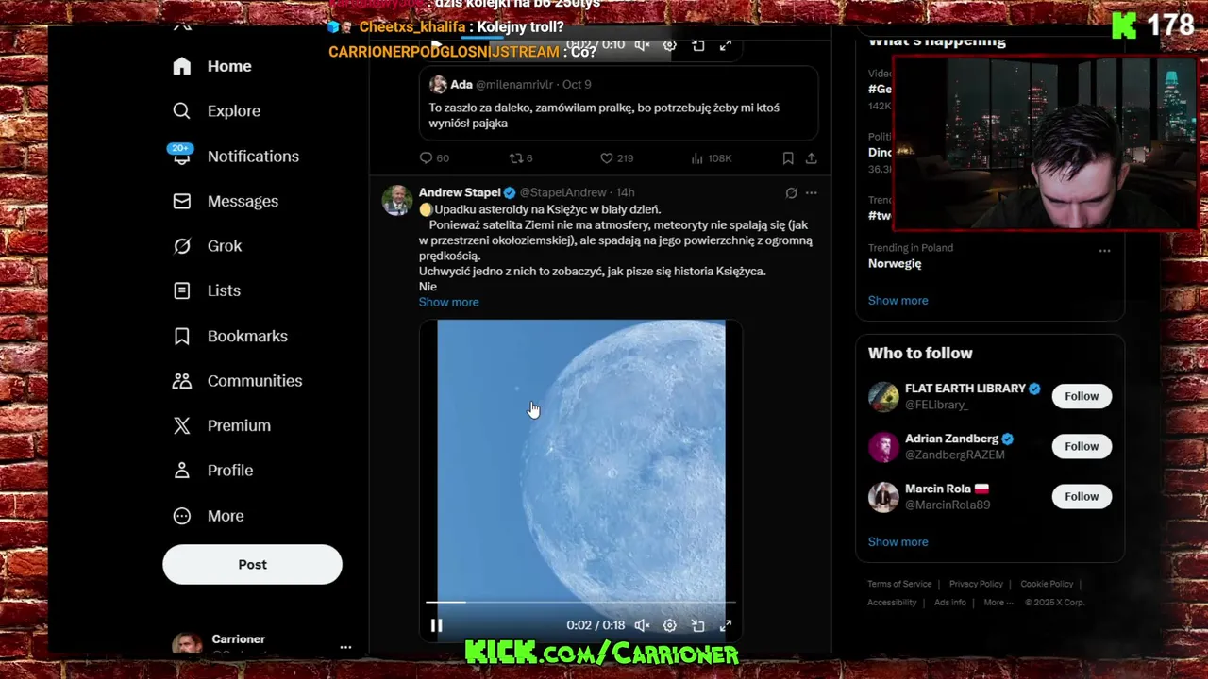Image resolution: width=1208 pixels, height=679 pixels.
Task: Open Andrew Stapel display name link
Action: [x=460, y=192]
